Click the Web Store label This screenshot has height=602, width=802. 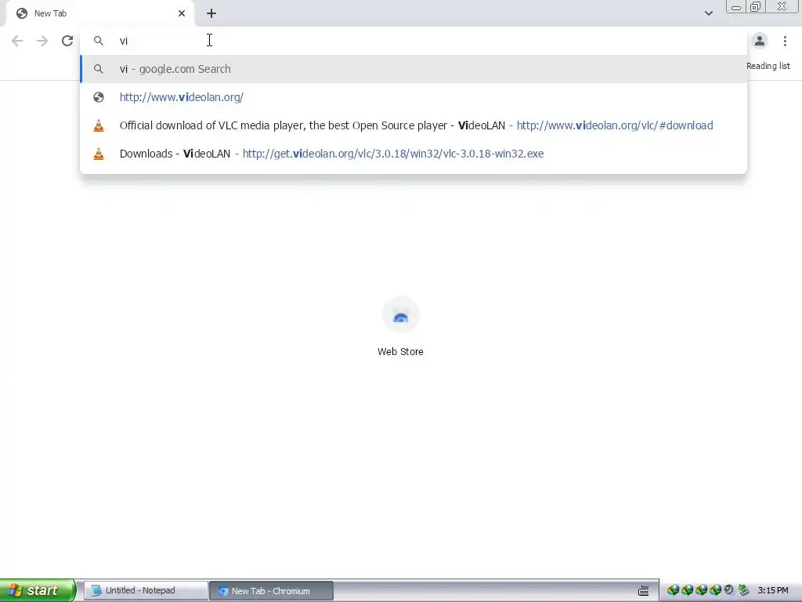click(x=400, y=352)
